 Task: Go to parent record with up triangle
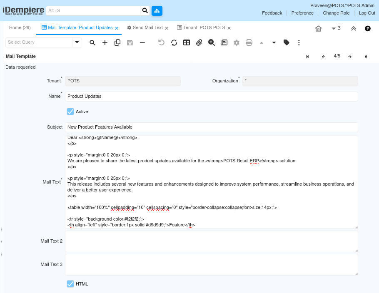click(262, 43)
